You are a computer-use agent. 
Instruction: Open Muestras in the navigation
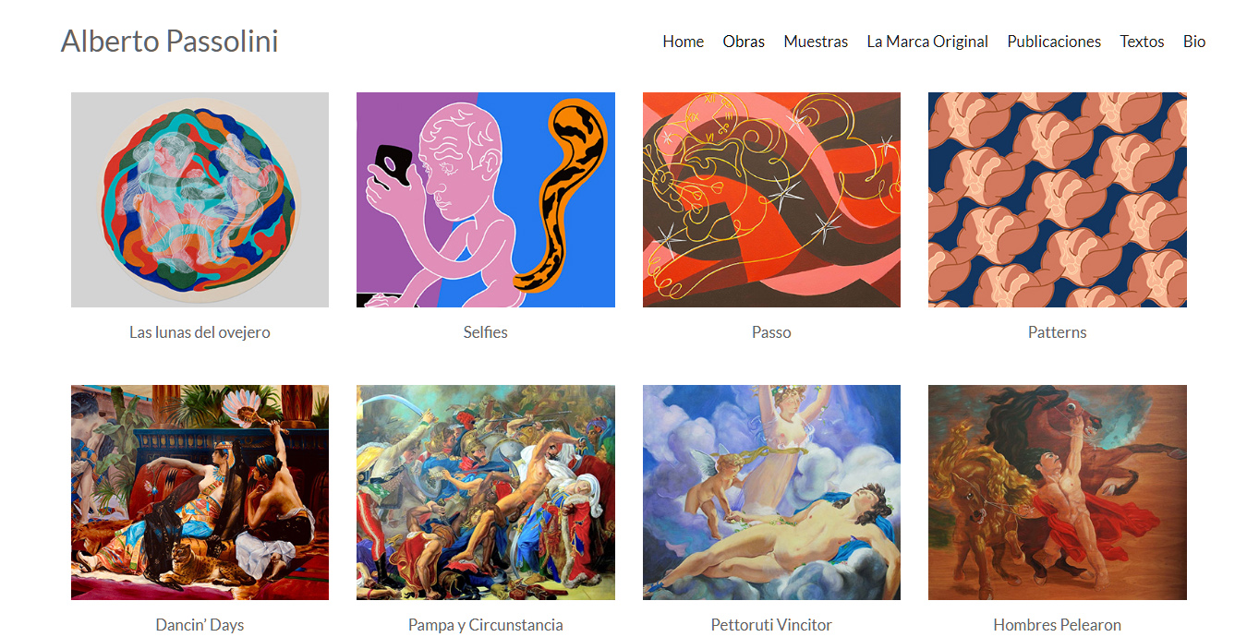click(816, 42)
